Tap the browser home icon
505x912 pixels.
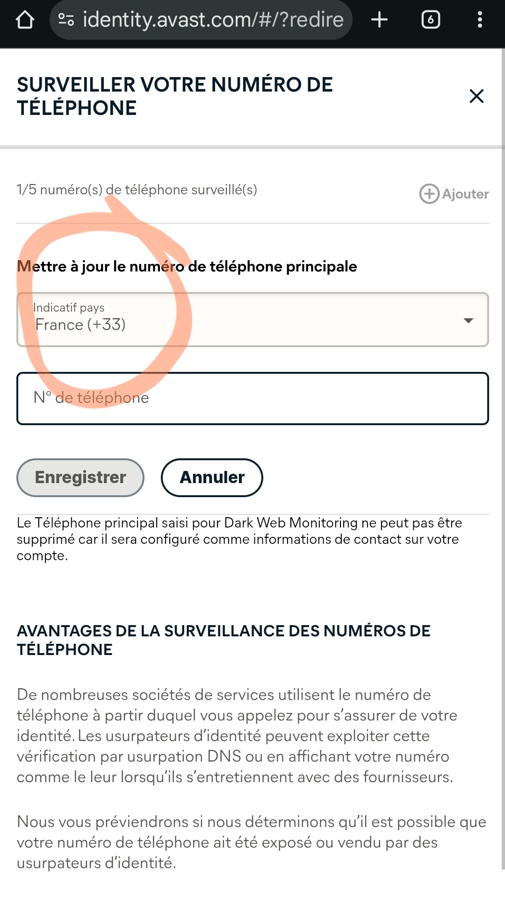coord(25,20)
